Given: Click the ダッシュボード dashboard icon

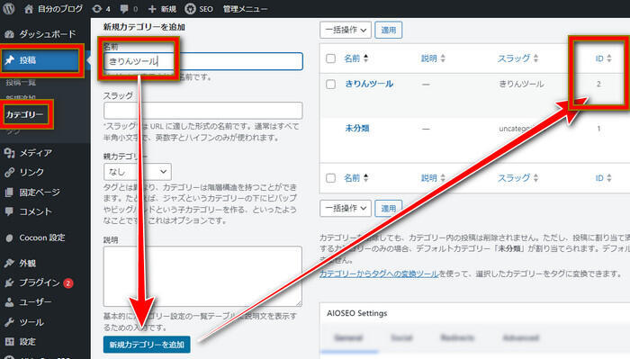Looking at the screenshot, I should click(9, 34).
